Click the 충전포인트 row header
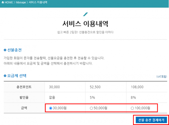The height and width of the screenshot is (125, 169). (x=24, y=87)
